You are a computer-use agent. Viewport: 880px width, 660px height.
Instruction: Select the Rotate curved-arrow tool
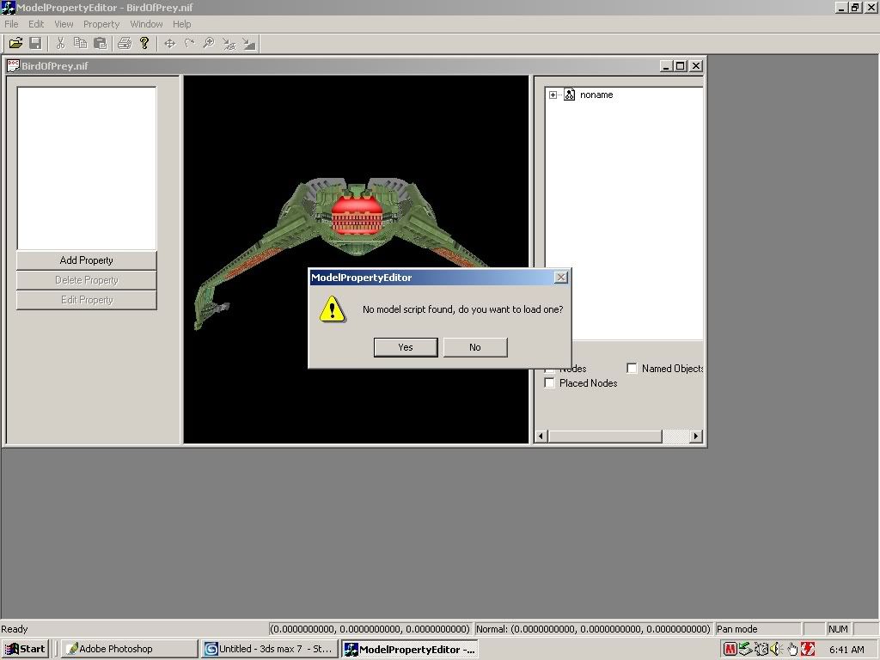[x=189, y=43]
